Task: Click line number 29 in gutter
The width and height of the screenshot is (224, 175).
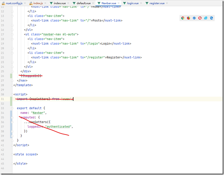Action: pyautogui.click(x=2, y=90)
